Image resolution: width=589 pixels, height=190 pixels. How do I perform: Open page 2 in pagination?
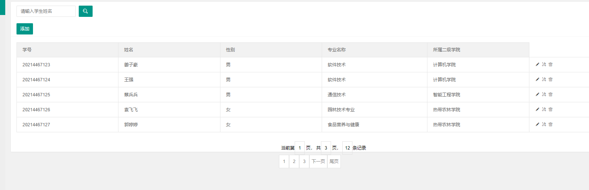(x=294, y=162)
